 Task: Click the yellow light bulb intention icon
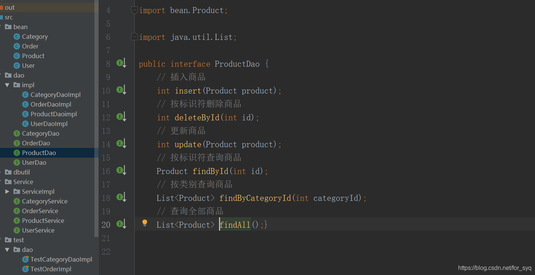point(145,223)
